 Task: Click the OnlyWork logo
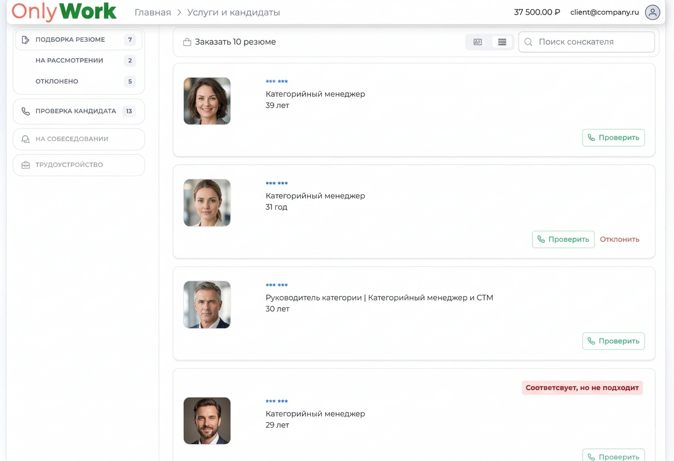[x=64, y=12]
